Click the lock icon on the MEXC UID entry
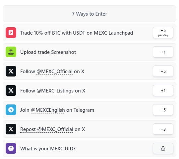Screen dimensions: 179x159 coord(163,148)
